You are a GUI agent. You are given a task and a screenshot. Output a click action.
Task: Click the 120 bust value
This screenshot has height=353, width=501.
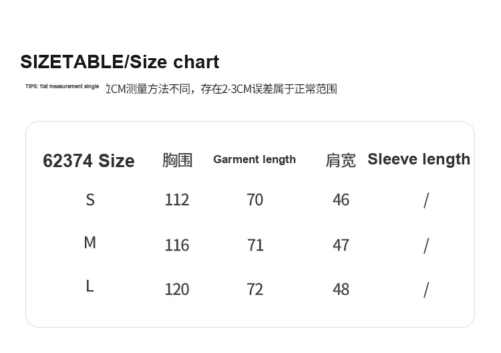coord(177,289)
